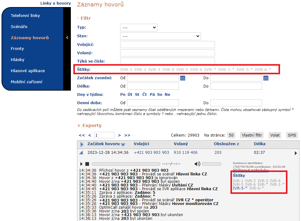Click the speaker volume icon
301x221 pixels.
[x=197, y=164]
